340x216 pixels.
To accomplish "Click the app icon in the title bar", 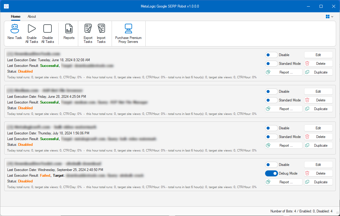I will [6, 6].
